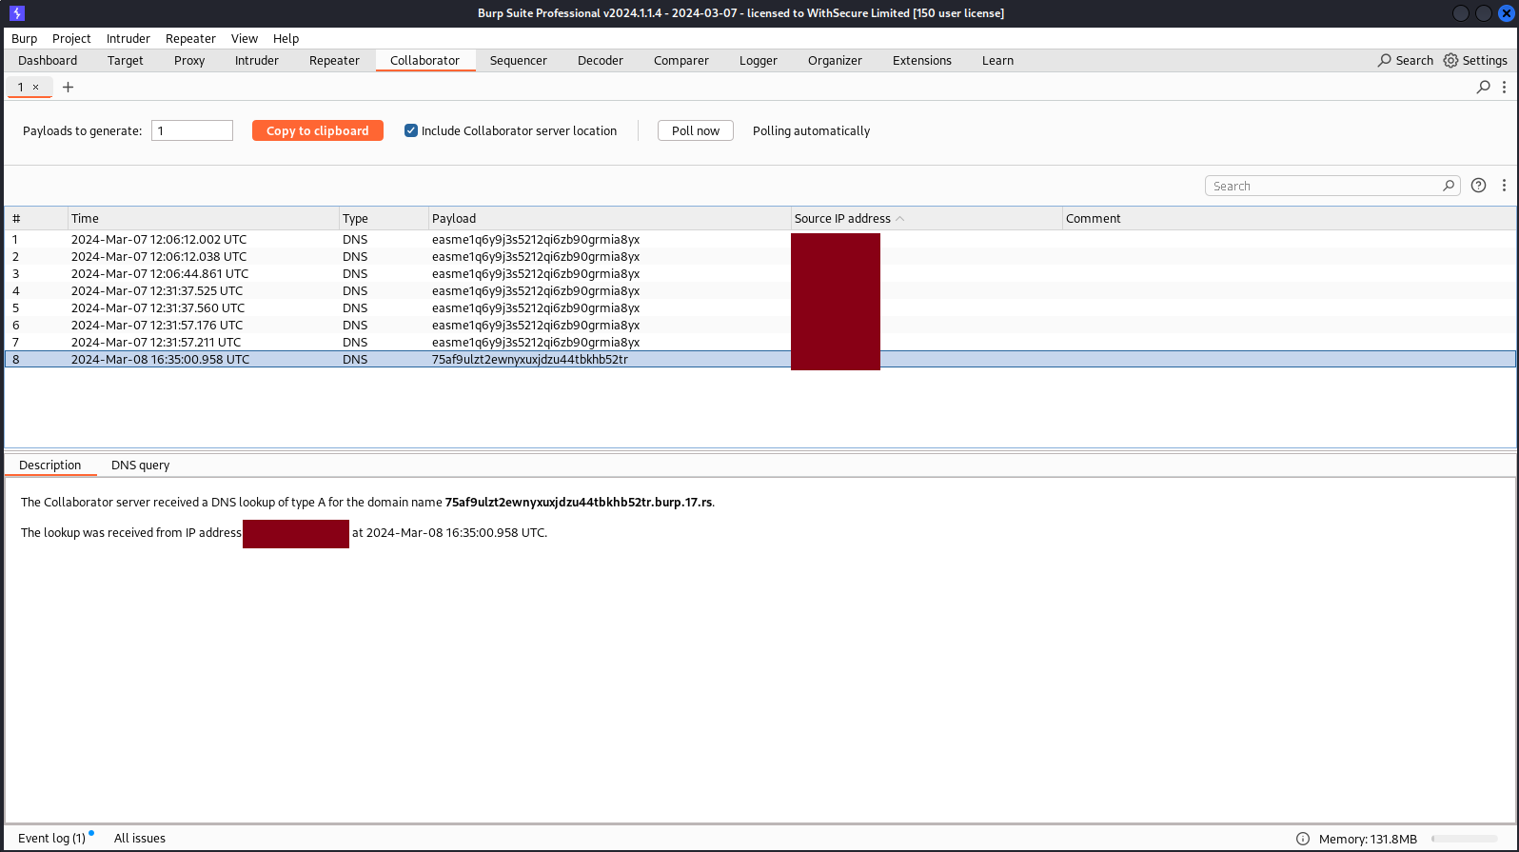The width and height of the screenshot is (1519, 852).
Task: Select the Description tab
Action: click(x=50, y=465)
